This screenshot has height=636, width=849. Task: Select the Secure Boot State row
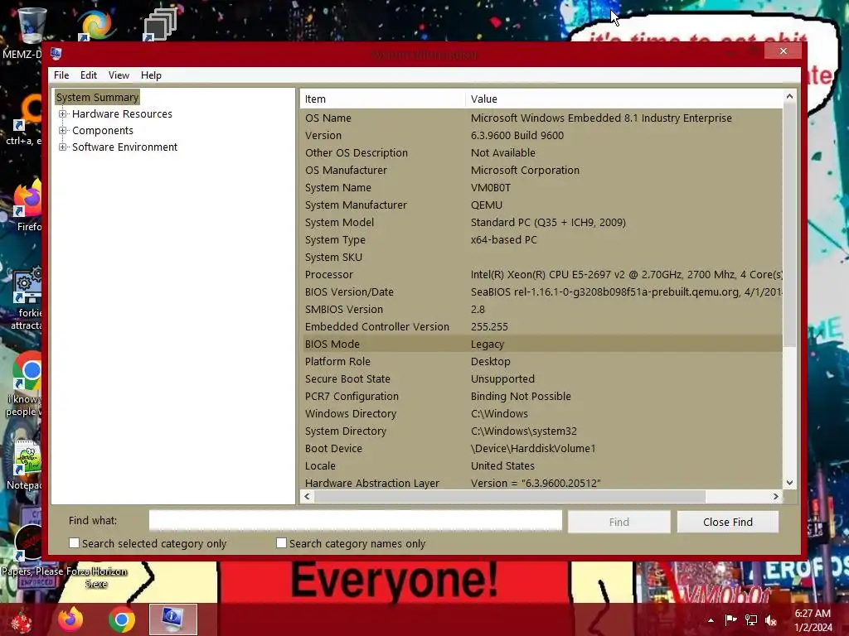(541, 378)
